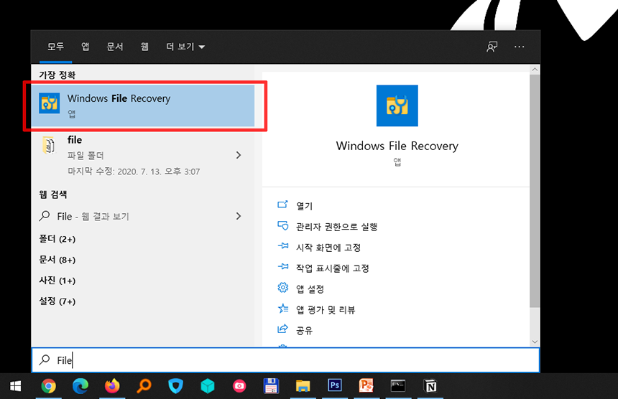Select the 모두 tab

pos(55,47)
